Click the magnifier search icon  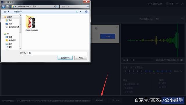tap(88, 7)
